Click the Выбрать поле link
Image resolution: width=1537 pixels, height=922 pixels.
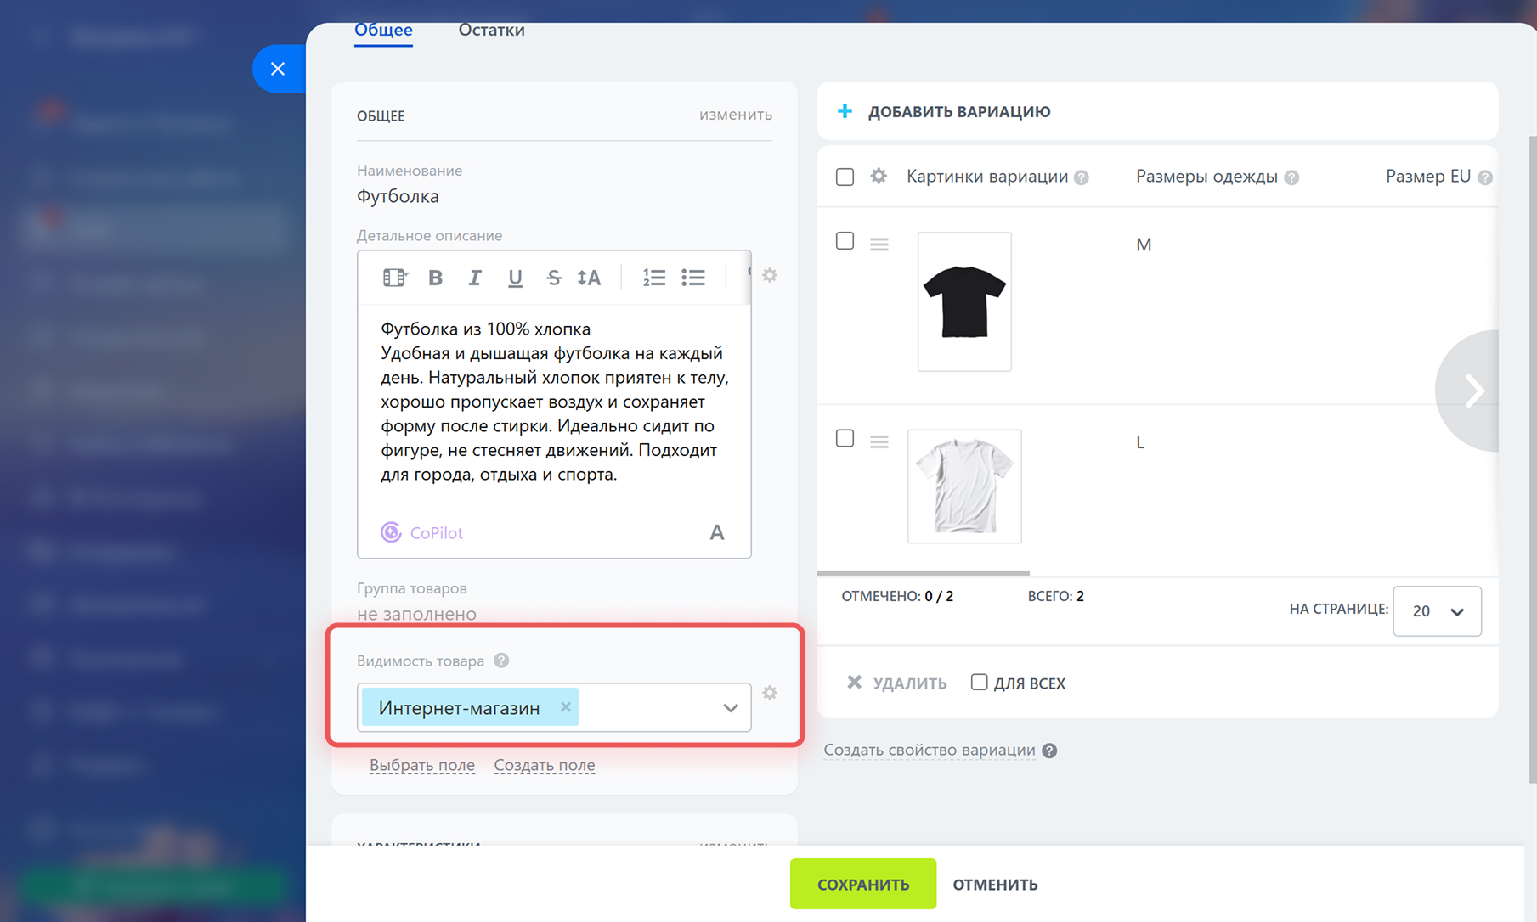tap(422, 765)
